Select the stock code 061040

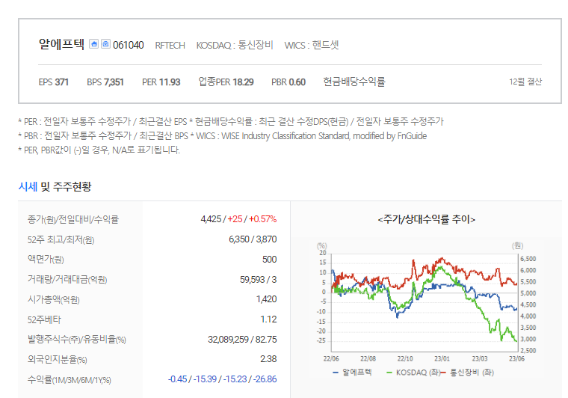(x=129, y=45)
